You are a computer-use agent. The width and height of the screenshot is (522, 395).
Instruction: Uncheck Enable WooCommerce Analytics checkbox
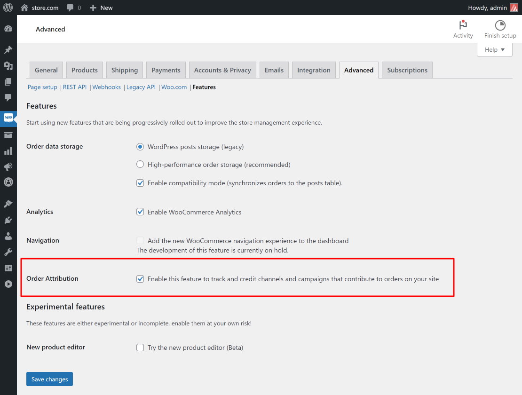click(140, 212)
